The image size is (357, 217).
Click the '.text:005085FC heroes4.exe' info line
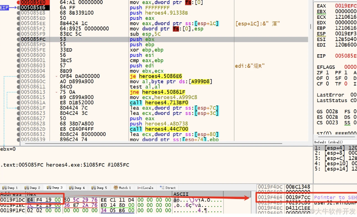pyautogui.click(x=65, y=165)
